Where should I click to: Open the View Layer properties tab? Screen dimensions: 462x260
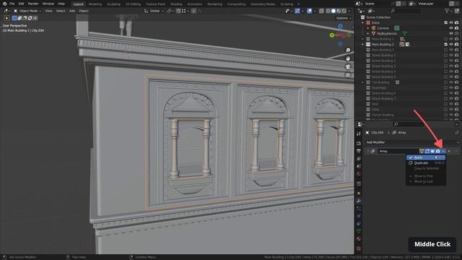pyautogui.click(x=359, y=159)
